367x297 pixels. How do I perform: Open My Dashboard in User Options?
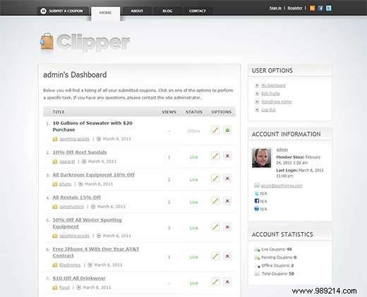(273, 85)
